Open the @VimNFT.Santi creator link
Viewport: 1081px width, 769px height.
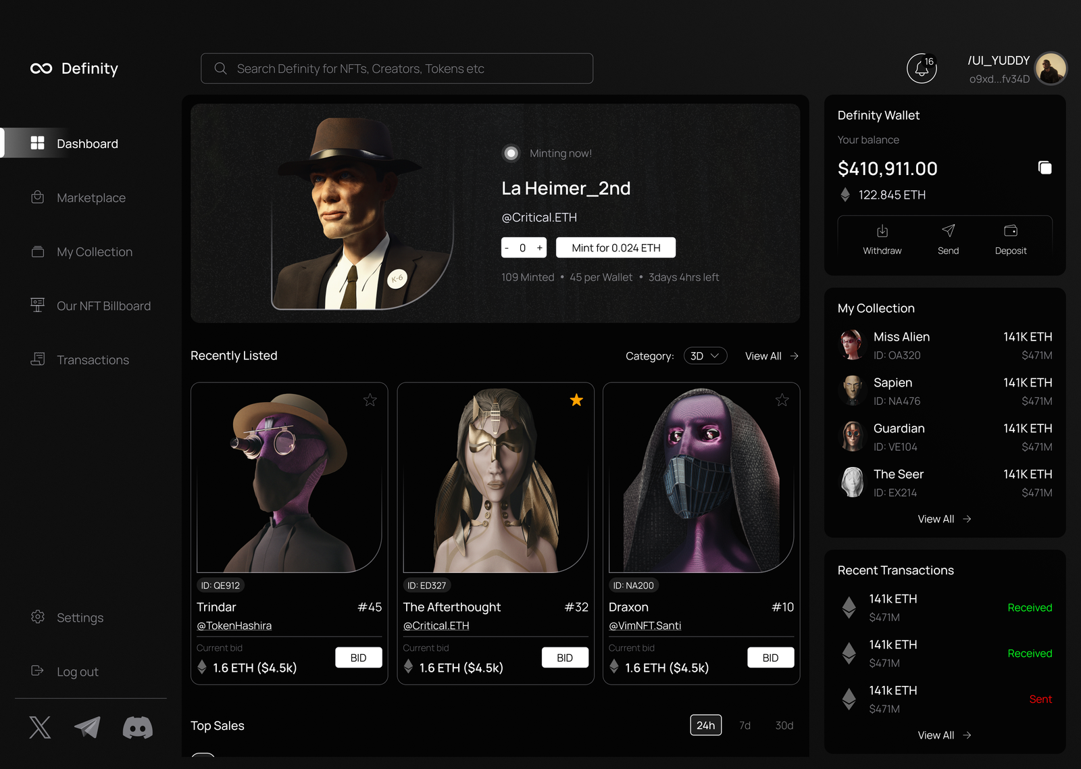click(x=645, y=626)
